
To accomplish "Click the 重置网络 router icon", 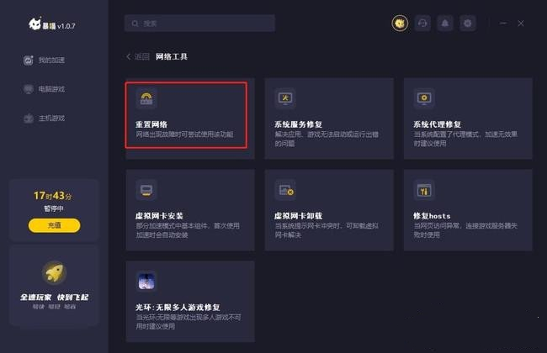I will tap(146, 98).
